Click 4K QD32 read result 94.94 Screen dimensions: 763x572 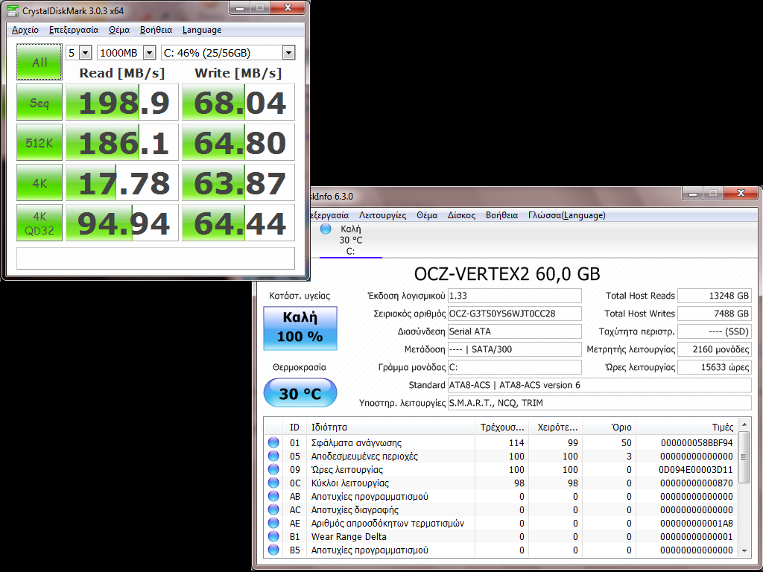pyautogui.click(x=122, y=223)
